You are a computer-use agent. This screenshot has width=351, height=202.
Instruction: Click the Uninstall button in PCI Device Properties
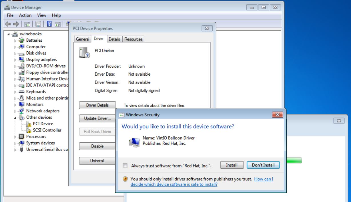97,161
